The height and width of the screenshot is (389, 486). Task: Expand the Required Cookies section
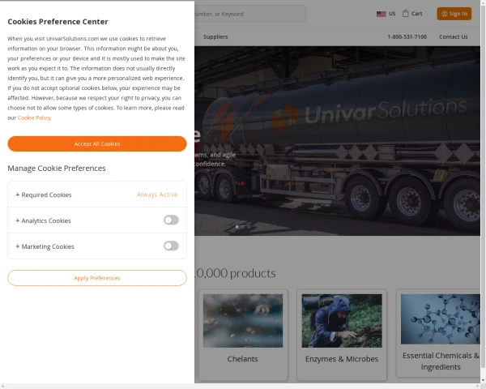(44, 194)
